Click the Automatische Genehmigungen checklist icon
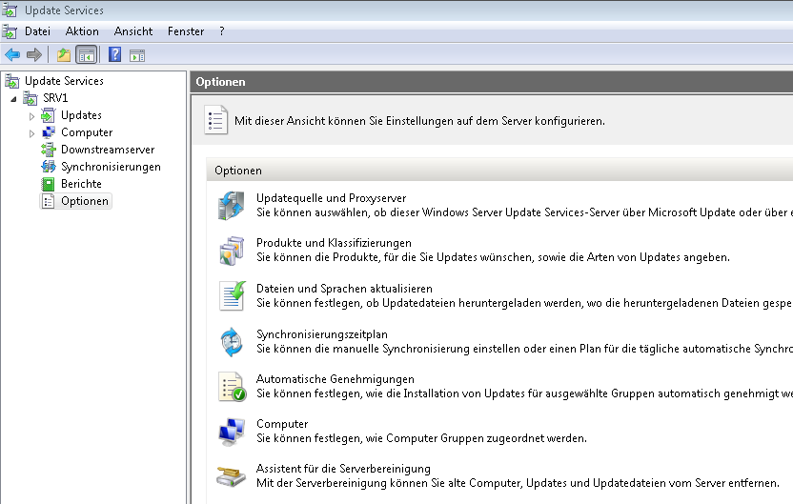Image resolution: width=793 pixels, height=504 pixels. point(232,387)
